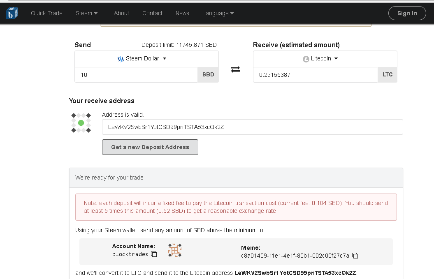Click the Steem Dollar logo icon
The height and width of the screenshot is (279, 434).
[x=121, y=59]
